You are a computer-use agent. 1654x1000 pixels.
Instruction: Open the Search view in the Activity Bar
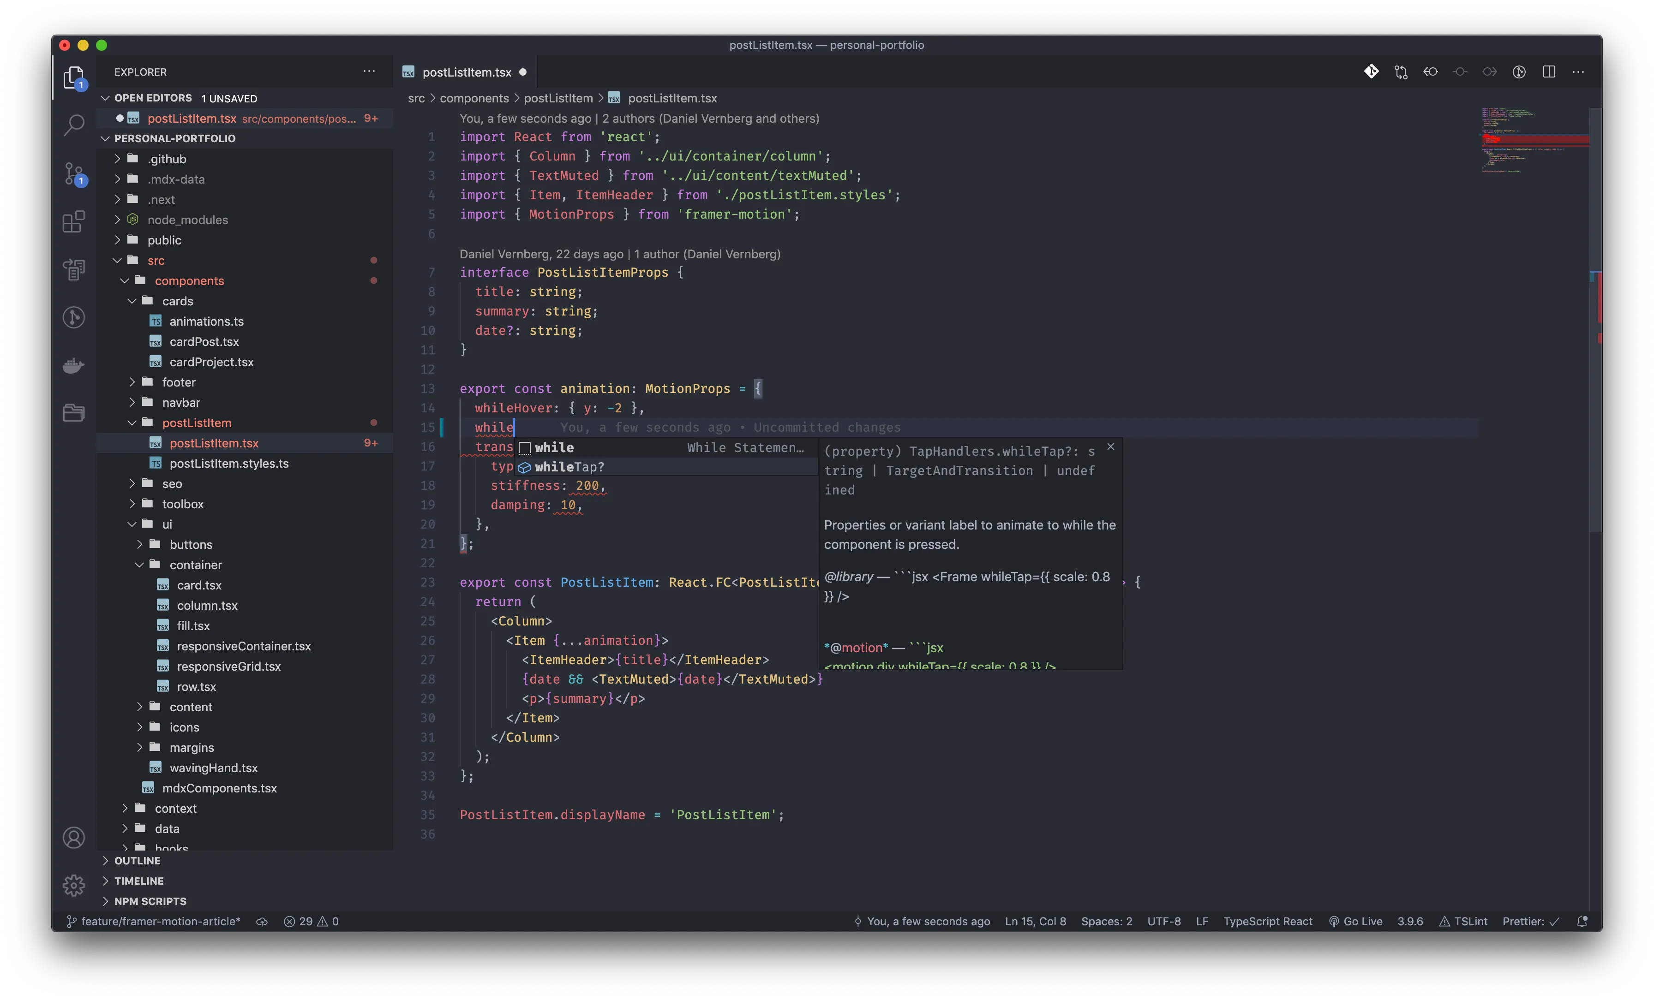73,125
